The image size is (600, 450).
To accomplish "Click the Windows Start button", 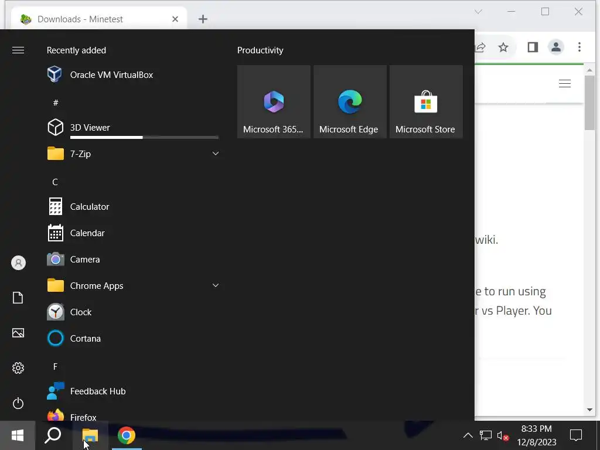I will point(18,435).
